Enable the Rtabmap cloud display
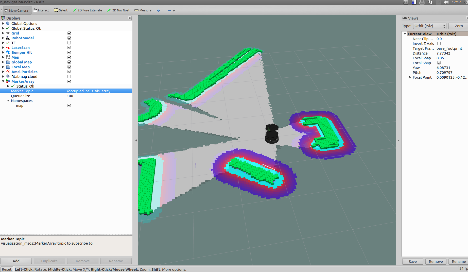This screenshot has height=272, width=468. (69, 76)
